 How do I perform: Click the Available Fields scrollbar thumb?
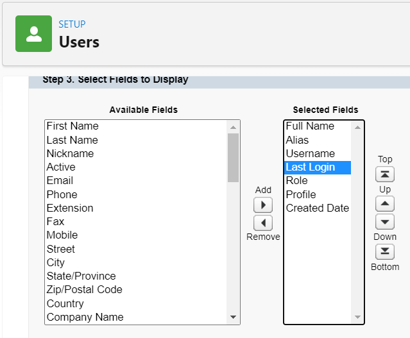tap(233, 158)
